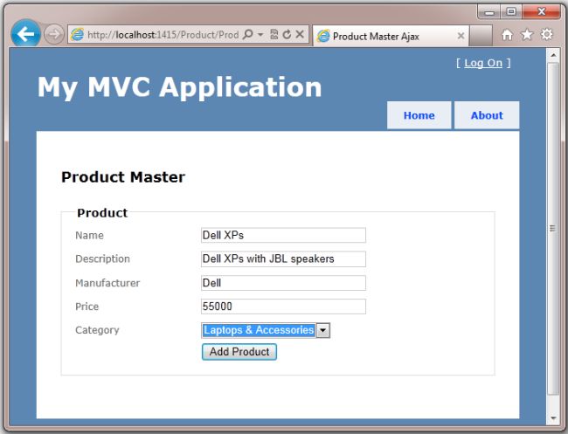The image size is (568, 434).
Task: Click the vertical scrollbar thumb
Action: pyautogui.click(x=553, y=229)
